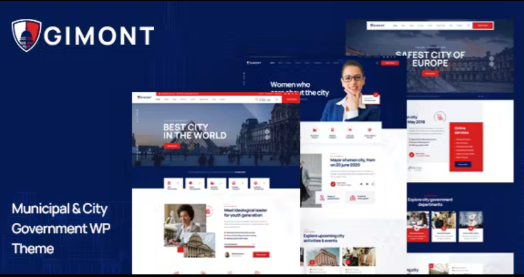Click third service card with folder icon
The width and height of the screenshot is (524, 277).
[x=216, y=184]
